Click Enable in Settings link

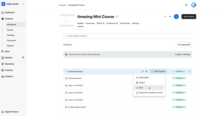183,55
